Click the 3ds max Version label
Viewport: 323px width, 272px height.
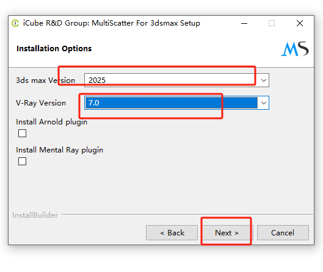point(46,81)
